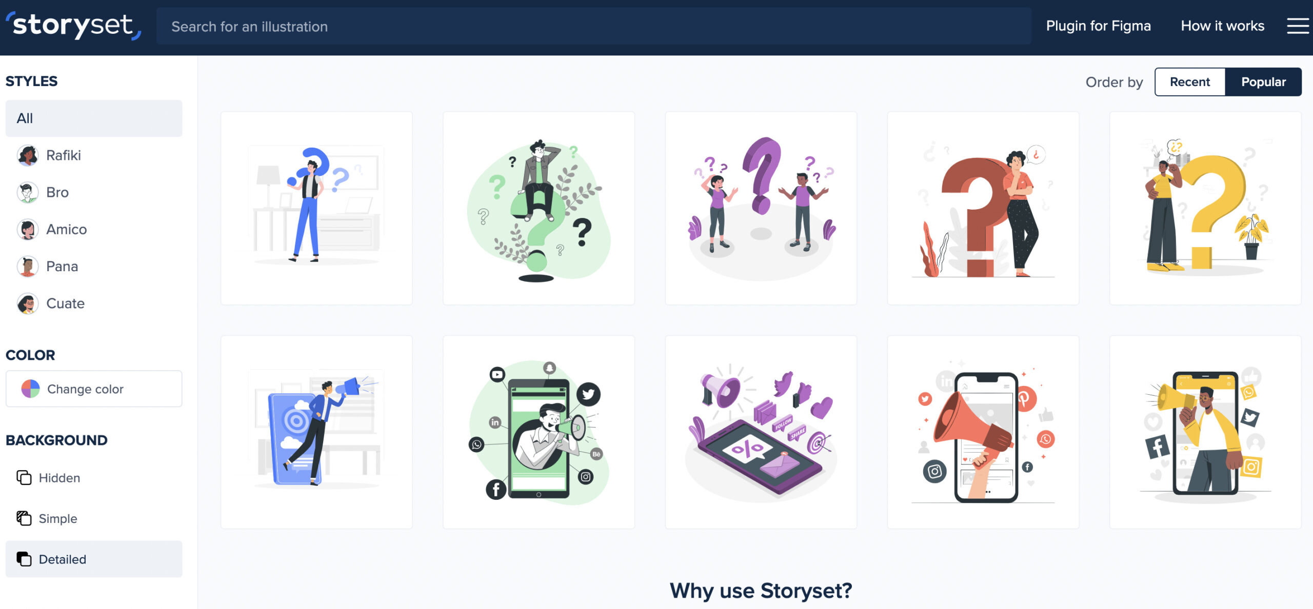1313x609 pixels.
Task: Click the Storyset logo
Action: pyautogui.click(x=74, y=25)
